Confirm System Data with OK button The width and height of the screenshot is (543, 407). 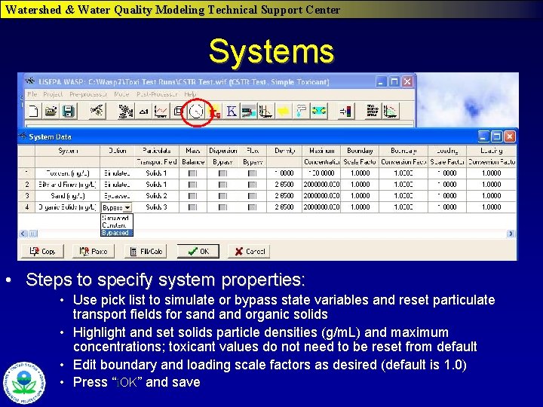tap(198, 251)
